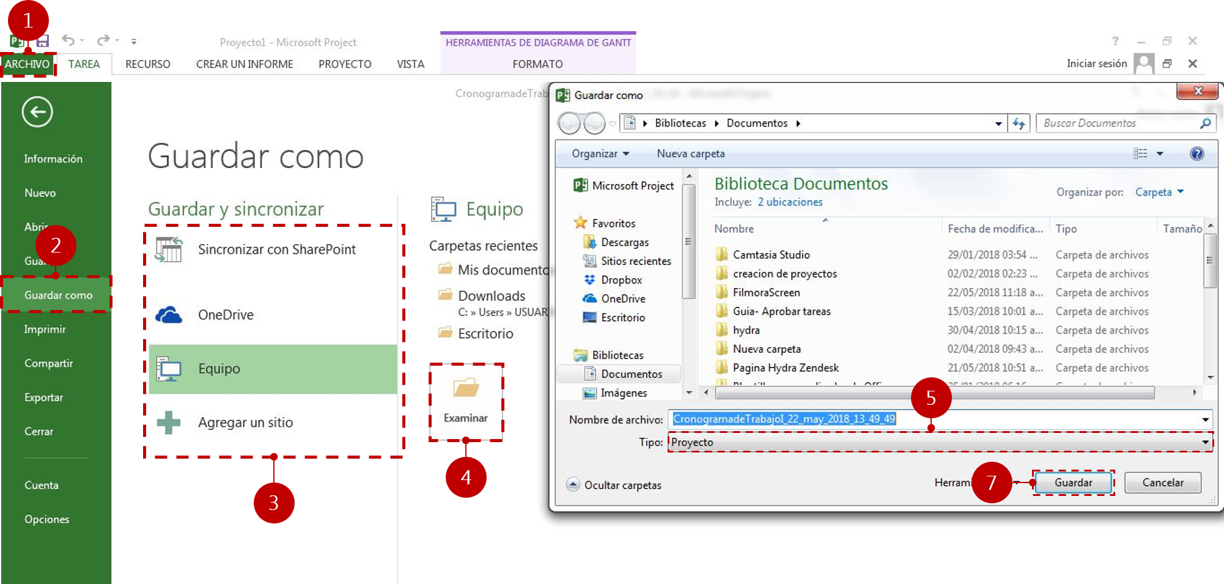Image resolution: width=1224 pixels, height=584 pixels.
Task: Click the Guardar button
Action: [1073, 482]
